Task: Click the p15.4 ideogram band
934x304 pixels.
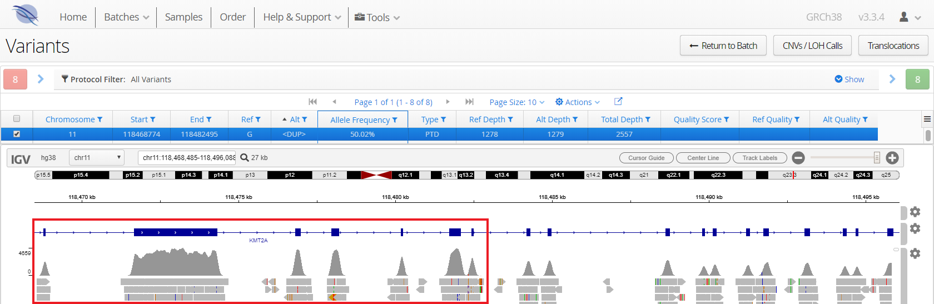Action: tap(81, 175)
